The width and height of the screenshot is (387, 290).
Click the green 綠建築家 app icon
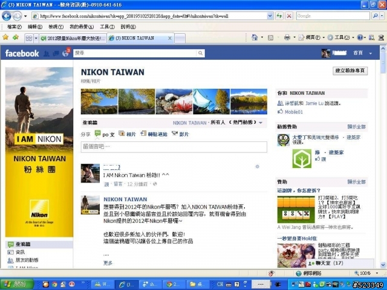pos(302,158)
